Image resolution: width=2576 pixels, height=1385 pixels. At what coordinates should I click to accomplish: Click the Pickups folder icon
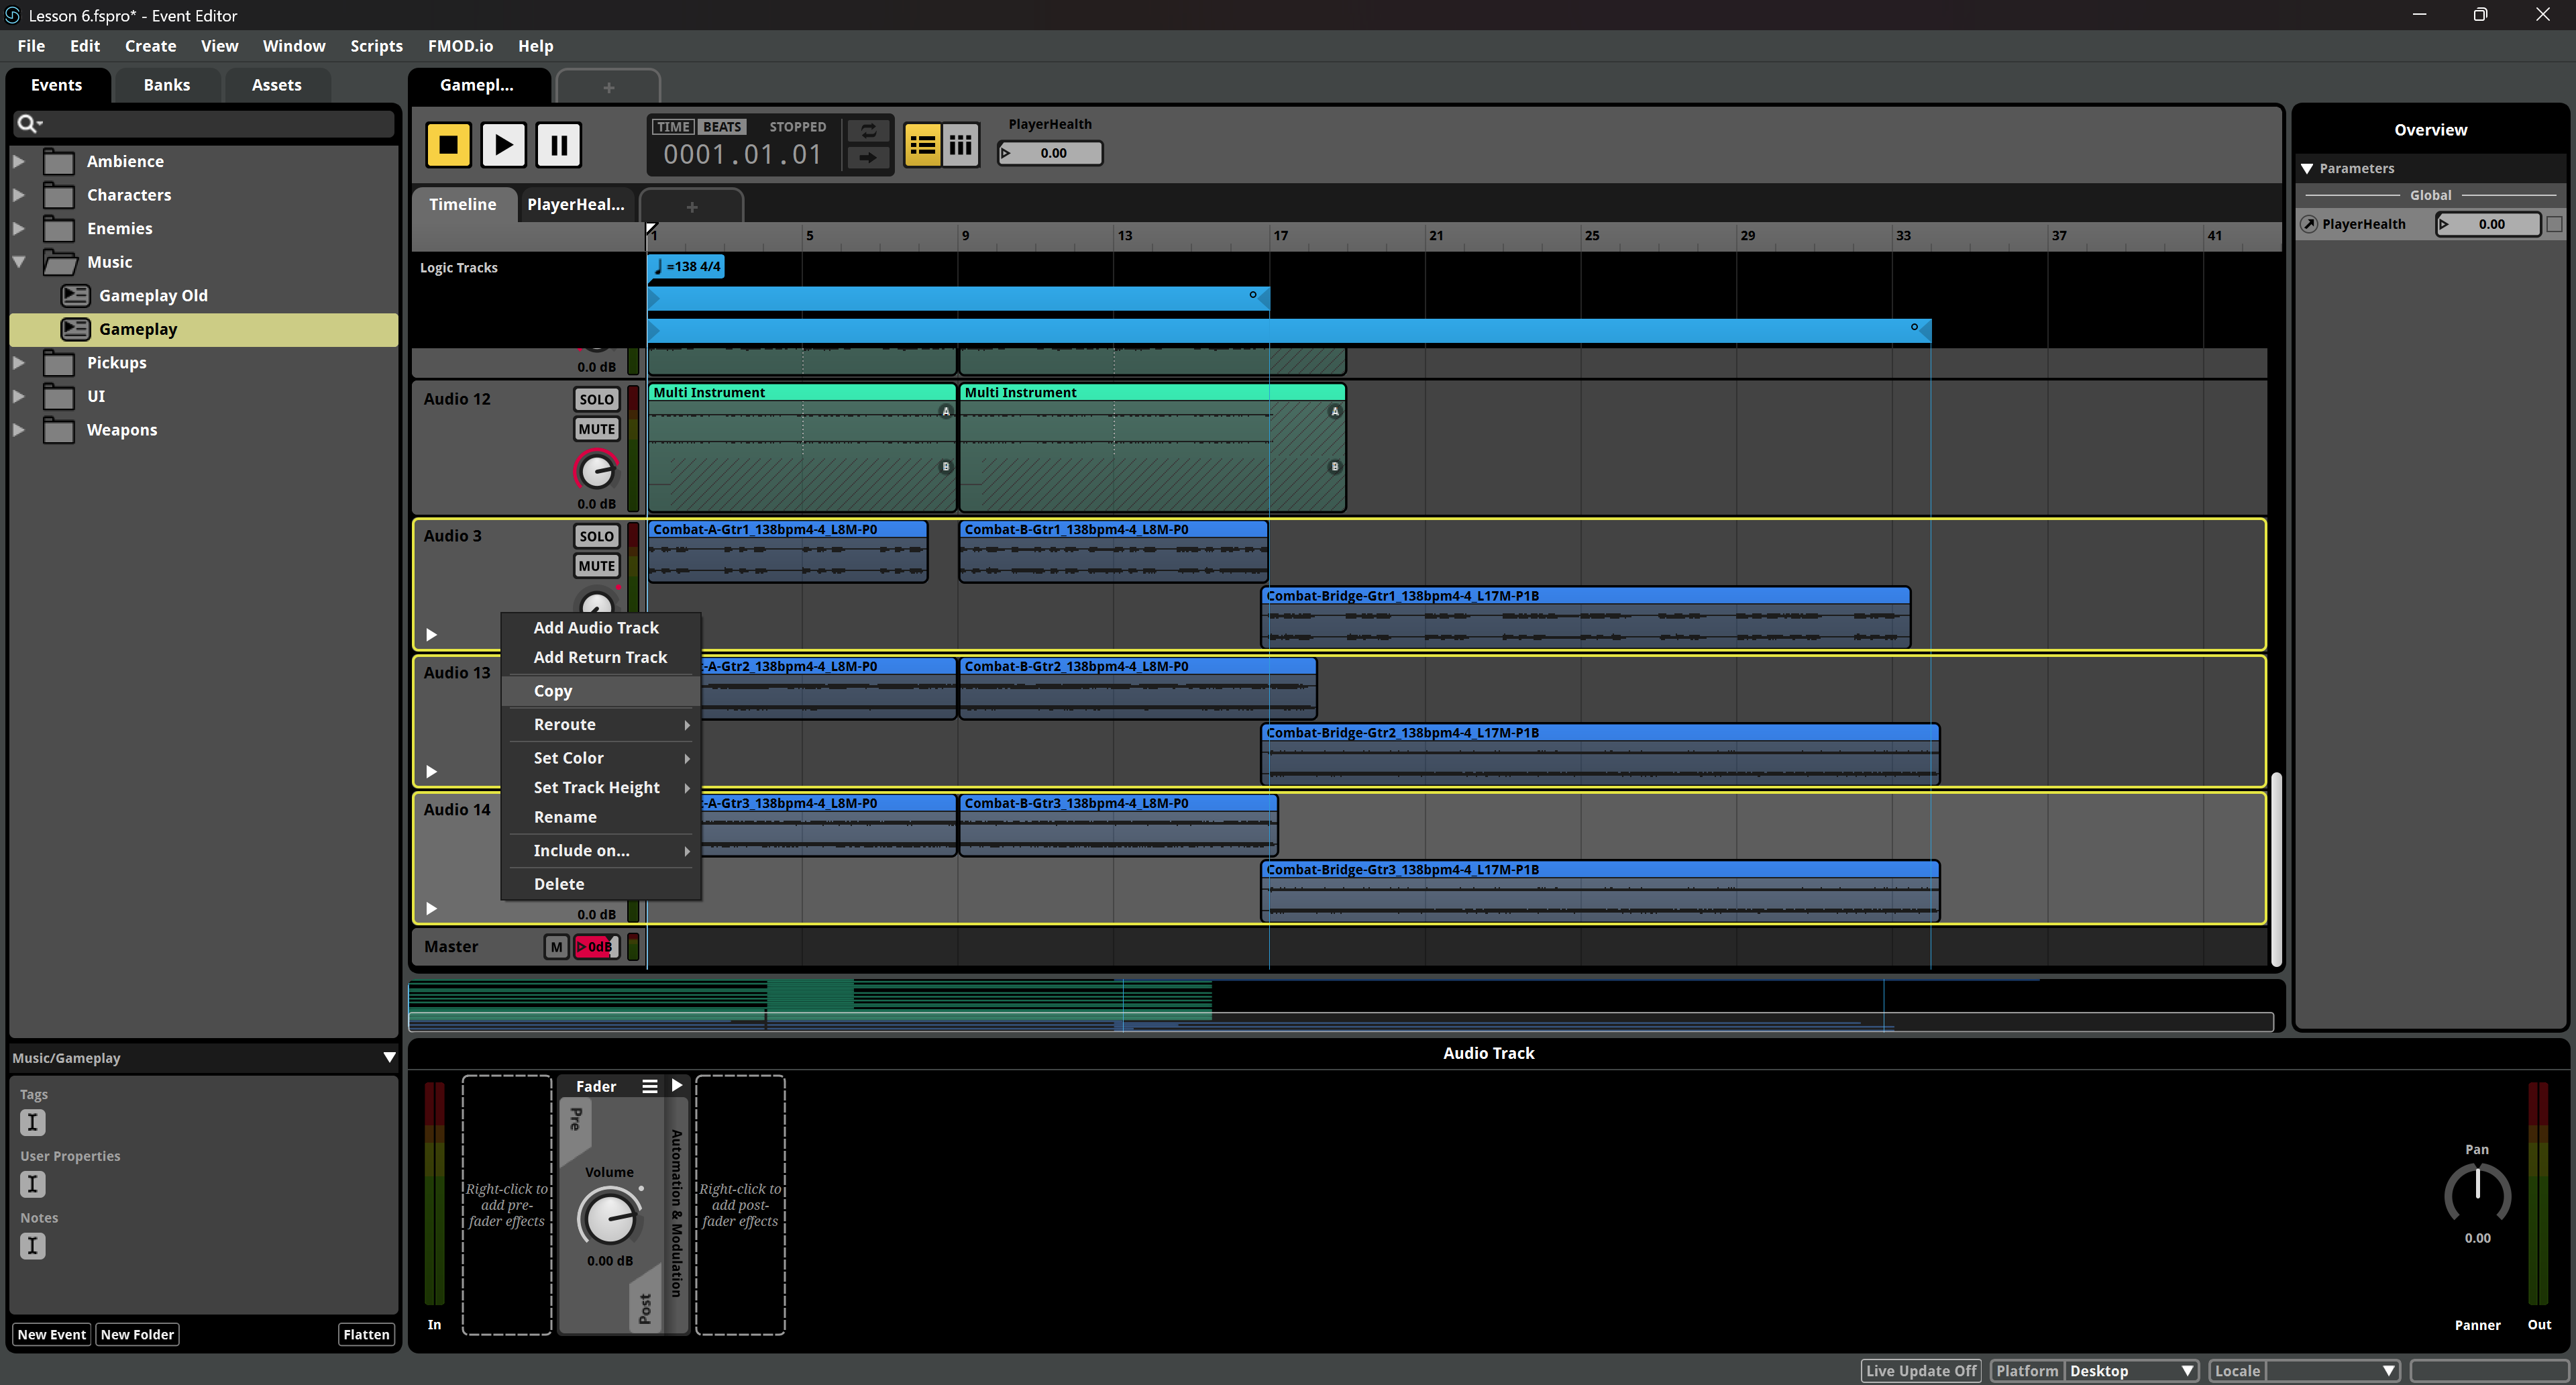pos(59,363)
